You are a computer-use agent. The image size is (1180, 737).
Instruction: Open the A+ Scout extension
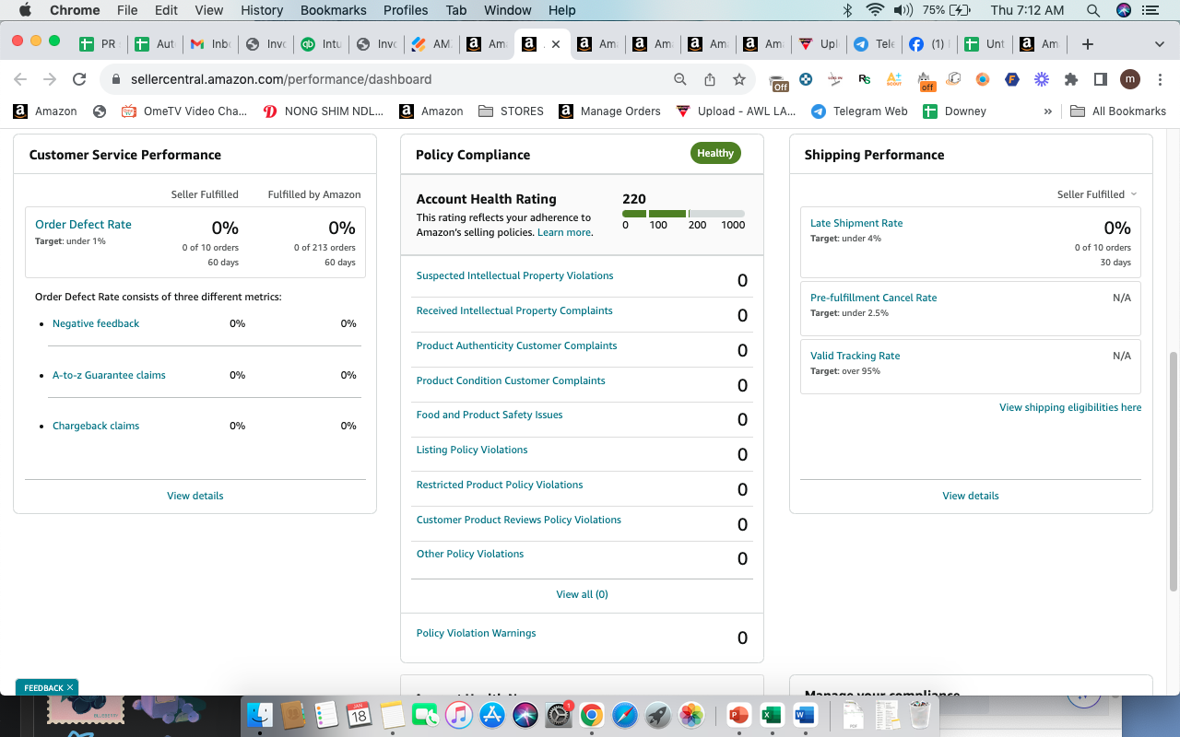tap(893, 79)
